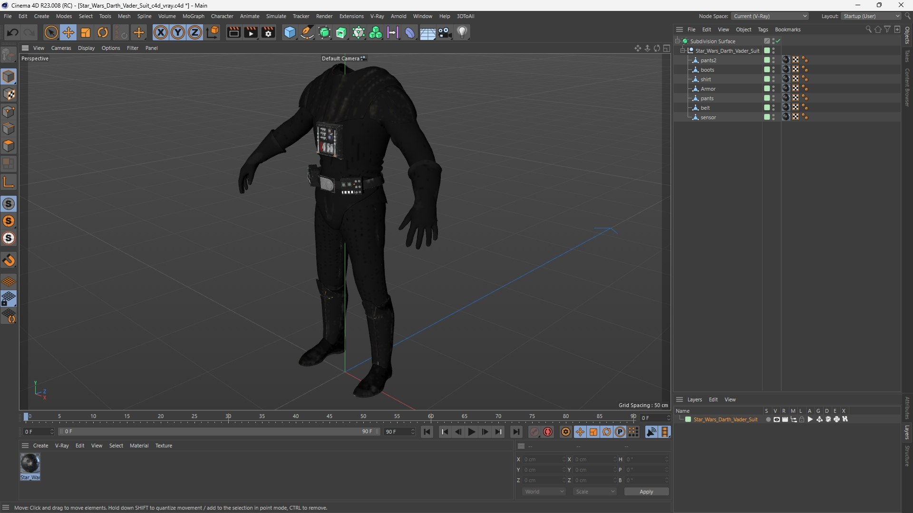Image resolution: width=913 pixels, height=513 pixels.
Task: Select the Live Selection tool icon
Action: tap(51, 32)
